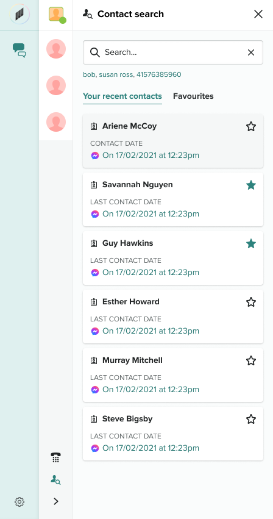Open the chat conversations icon in left sidebar
This screenshot has height=519, width=273.
[x=19, y=50]
